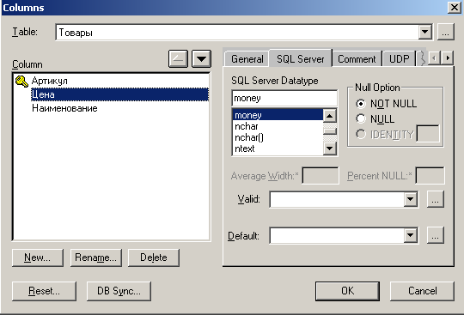Select the IDENTITY radio option
Image resolution: width=464 pixels, height=315 pixels.
click(x=360, y=134)
